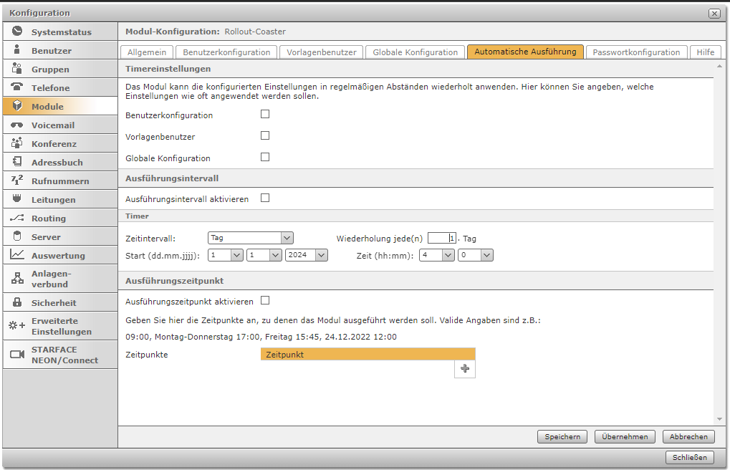
Task: Click the Wiederholung jede(n) input field
Action: coord(441,238)
